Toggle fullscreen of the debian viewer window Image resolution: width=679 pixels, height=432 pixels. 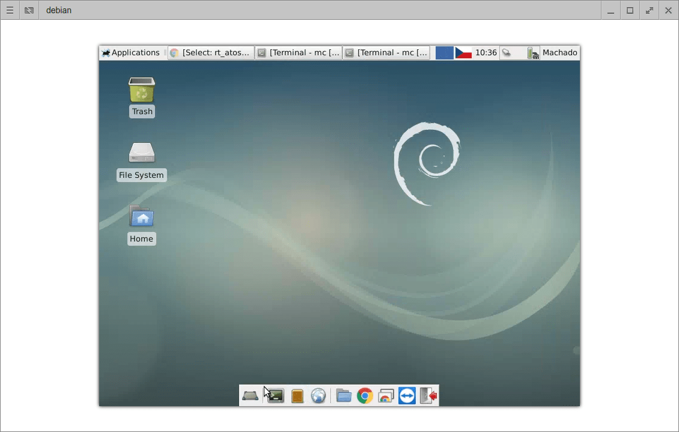pyautogui.click(x=649, y=10)
